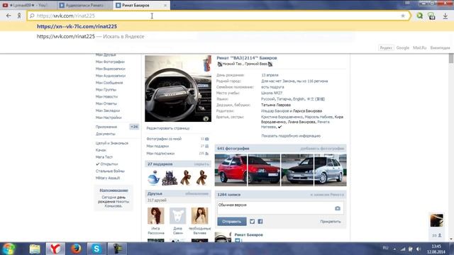The height and width of the screenshot is (255, 454).
Task: Click the green shield extension icon in toolbar
Action: (432, 16)
